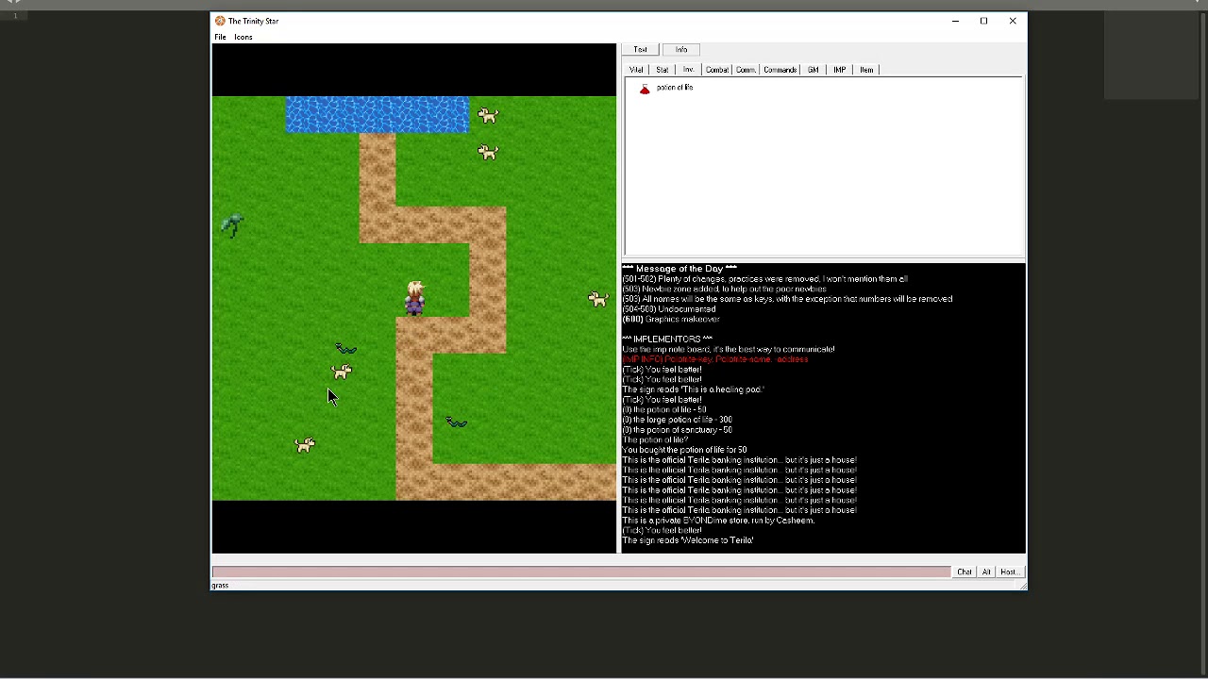
Task: Click The Trinity Star title bar icon
Action: click(x=220, y=21)
